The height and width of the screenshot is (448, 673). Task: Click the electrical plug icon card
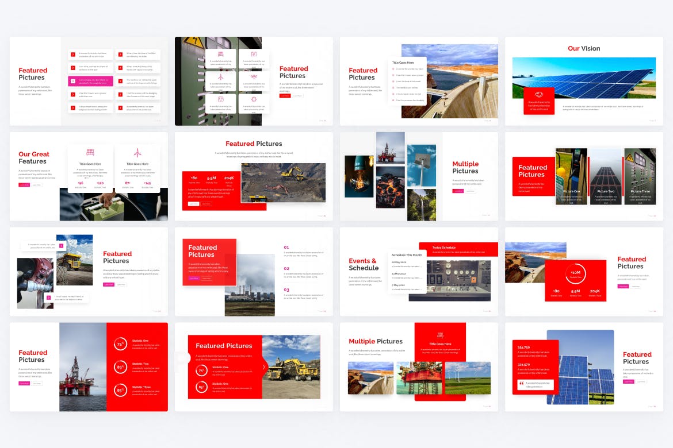click(220, 99)
